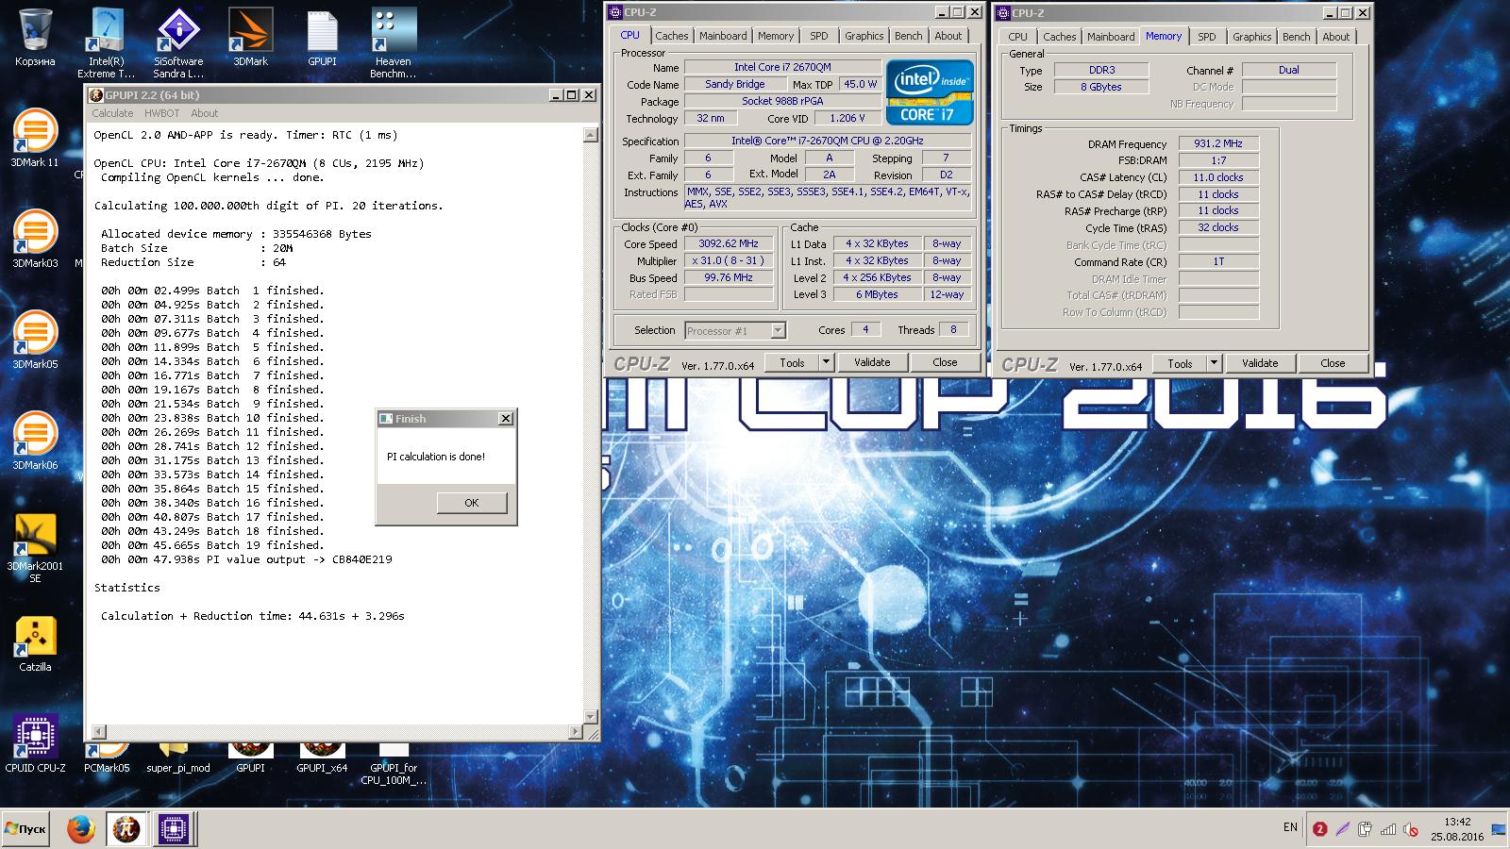
Task: Click the EN language indicator in taskbar
Action: [x=1290, y=827]
